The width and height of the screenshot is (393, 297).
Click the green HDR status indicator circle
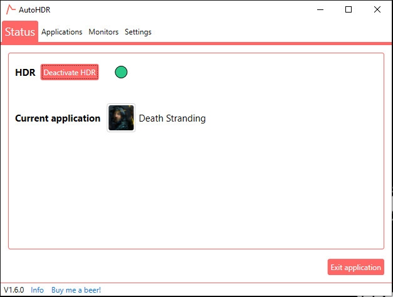121,72
